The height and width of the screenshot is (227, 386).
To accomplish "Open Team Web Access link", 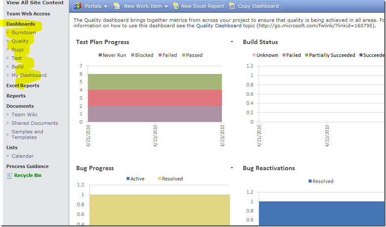I will pyautogui.click(x=28, y=14).
